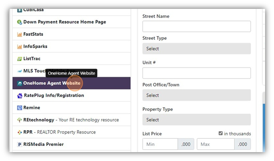274x161 pixels.
Task: Click the Down Payment Resource globe icon
Action: coord(20,22)
